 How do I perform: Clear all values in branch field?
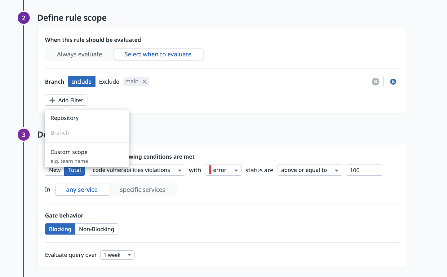(x=375, y=82)
